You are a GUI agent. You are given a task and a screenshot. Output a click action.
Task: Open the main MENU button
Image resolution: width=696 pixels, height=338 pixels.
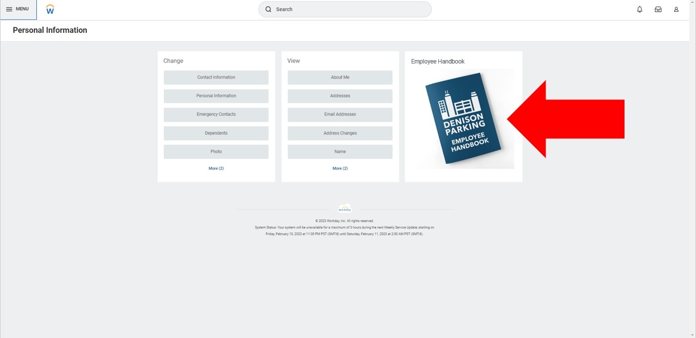click(18, 9)
